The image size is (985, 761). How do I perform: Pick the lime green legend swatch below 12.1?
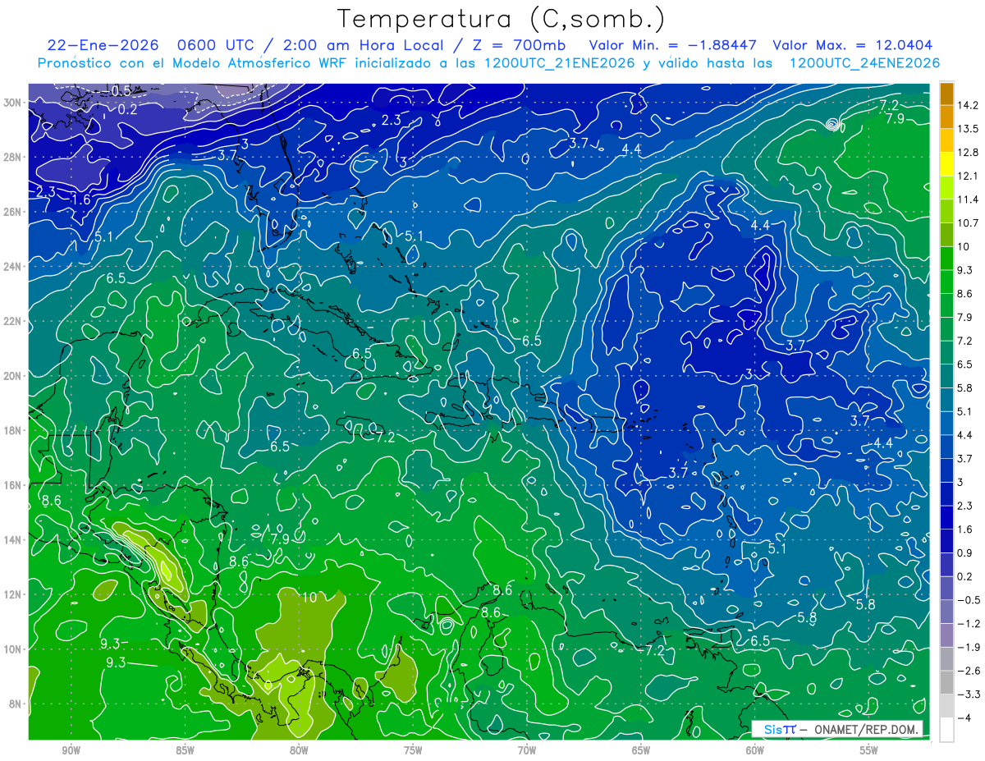pos(946,188)
